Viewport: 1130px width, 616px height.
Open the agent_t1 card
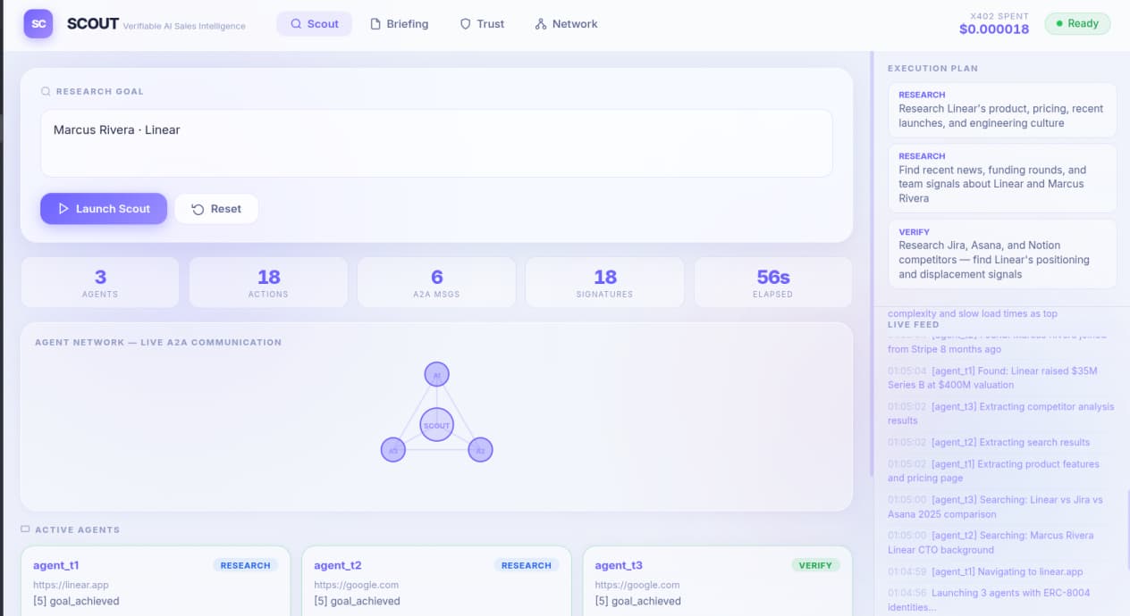pyautogui.click(x=156, y=581)
